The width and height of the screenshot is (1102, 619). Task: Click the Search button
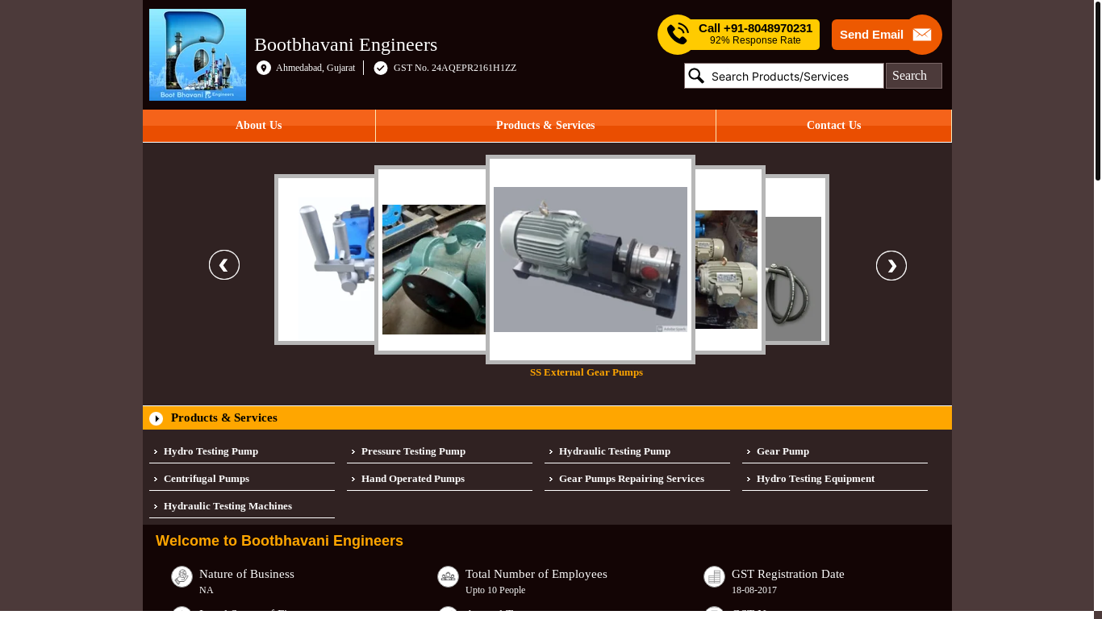click(914, 76)
